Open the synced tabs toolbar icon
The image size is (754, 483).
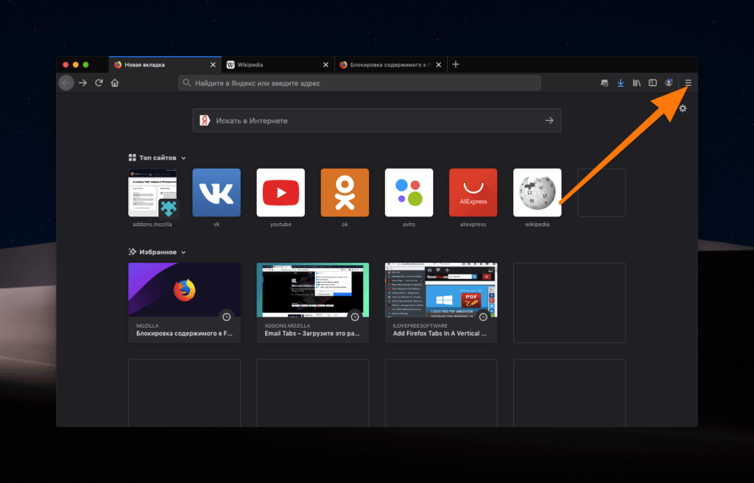click(x=605, y=82)
